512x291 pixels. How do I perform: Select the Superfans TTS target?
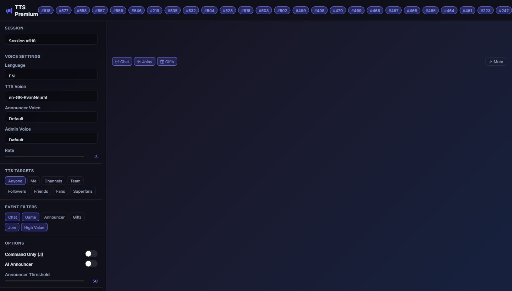click(83, 191)
